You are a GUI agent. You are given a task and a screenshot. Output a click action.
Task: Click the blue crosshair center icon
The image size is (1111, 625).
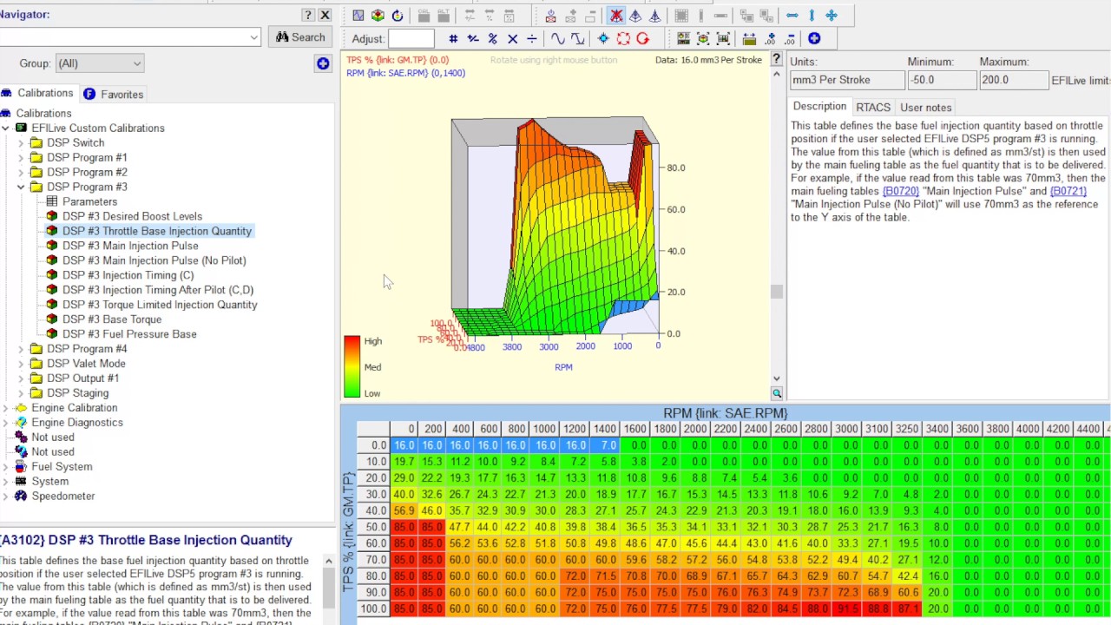click(603, 38)
